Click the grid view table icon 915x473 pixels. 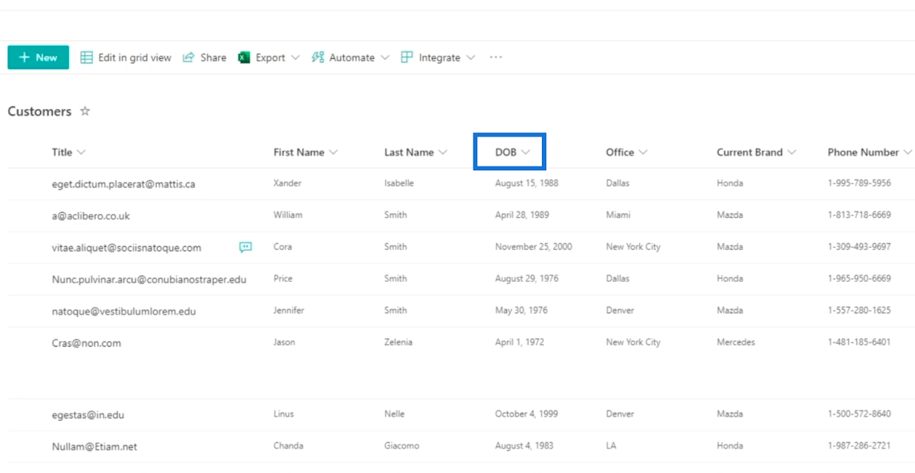pyautogui.click(x=87, y=57)
